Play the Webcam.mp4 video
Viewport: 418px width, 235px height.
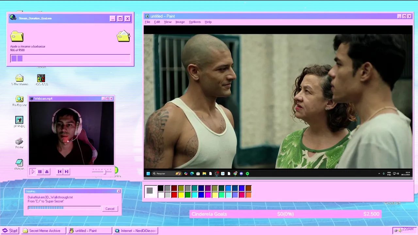[x=33, y=171]
